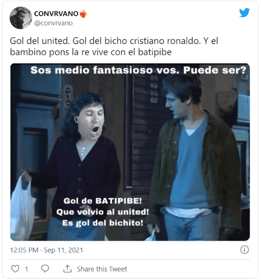
Task: Click the Share this Tweet label
Action: click(102, 269)
